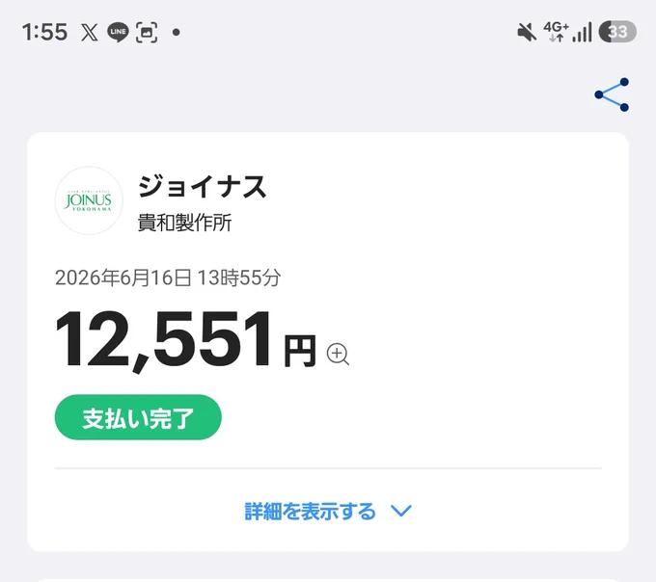The height and width of the screenshot is (582, 656).
Task: Select the ジョイナス merchant name
Action: pyautogui.click(x=202, y=186)
